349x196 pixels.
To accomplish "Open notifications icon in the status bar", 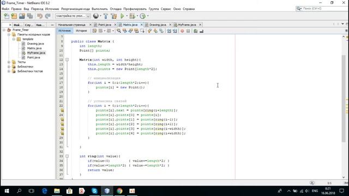I will pyautogui.click(x=312, y=183).
